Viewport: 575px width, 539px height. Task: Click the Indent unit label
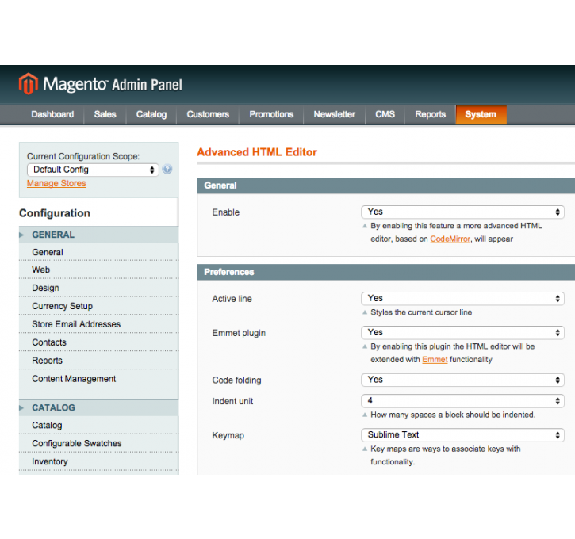click(x=232, y=401)
